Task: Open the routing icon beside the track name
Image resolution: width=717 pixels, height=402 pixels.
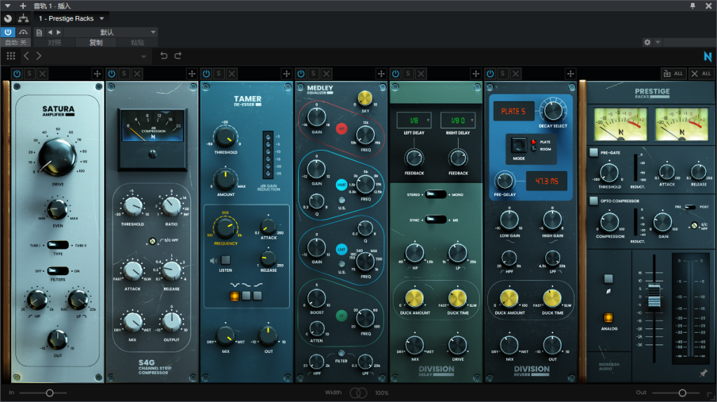Action: tap(23, 18)
